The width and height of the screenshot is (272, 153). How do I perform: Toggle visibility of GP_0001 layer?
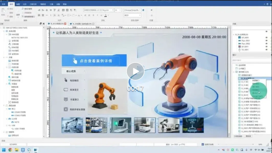tap(266, 37)
